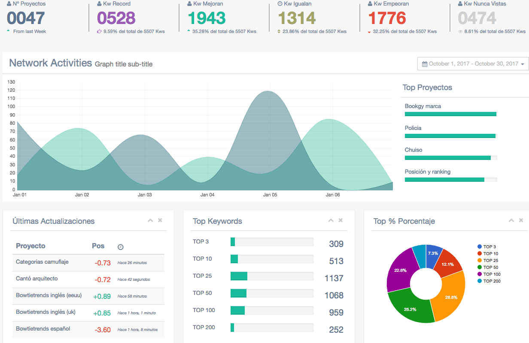529x343 pixels.
Task: Toggle the TOP 100 legend entry
Action: pos(487,274)
